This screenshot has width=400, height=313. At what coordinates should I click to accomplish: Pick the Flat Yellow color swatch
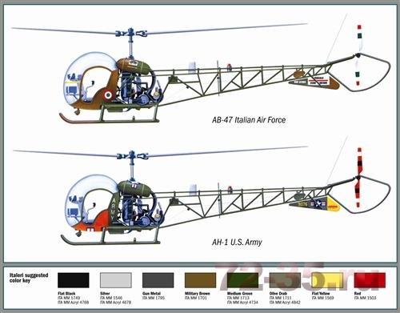pos(327,280)
